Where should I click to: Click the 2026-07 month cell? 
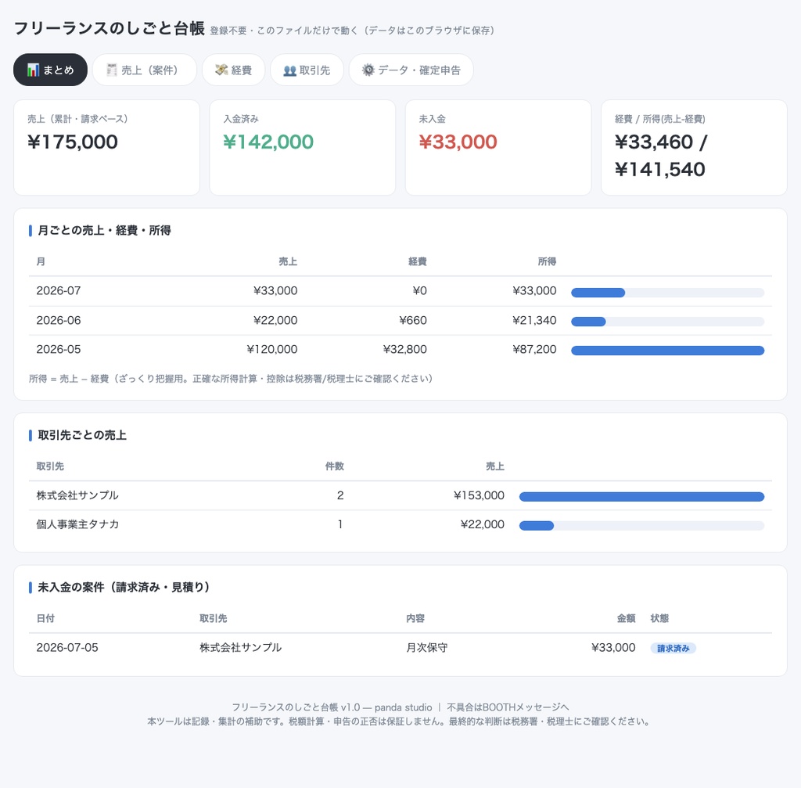click(58, 290)
